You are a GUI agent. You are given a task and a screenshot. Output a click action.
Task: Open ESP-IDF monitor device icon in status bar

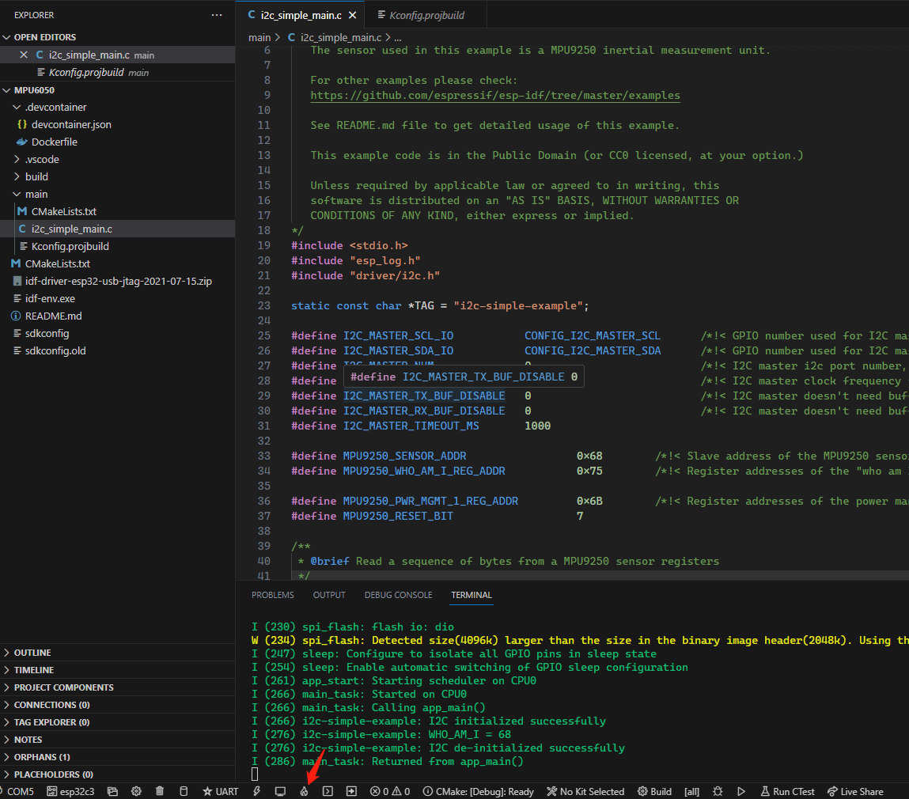280,791
